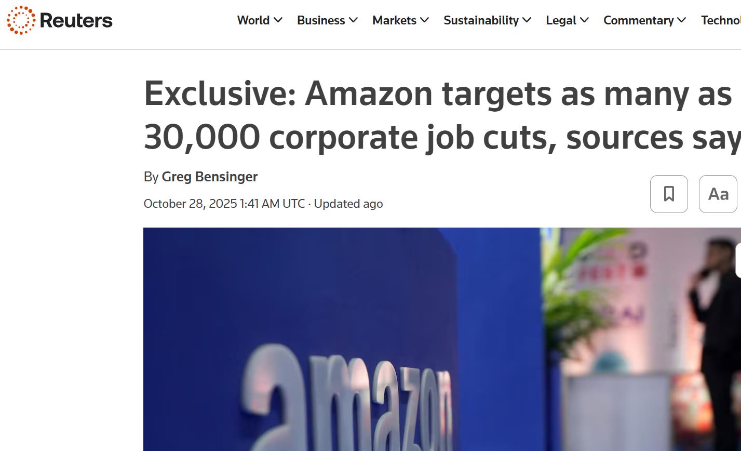Expand the Sustainability dropdown arrow
This screenshot has height=451, width=741.
[x=527, y=20]
